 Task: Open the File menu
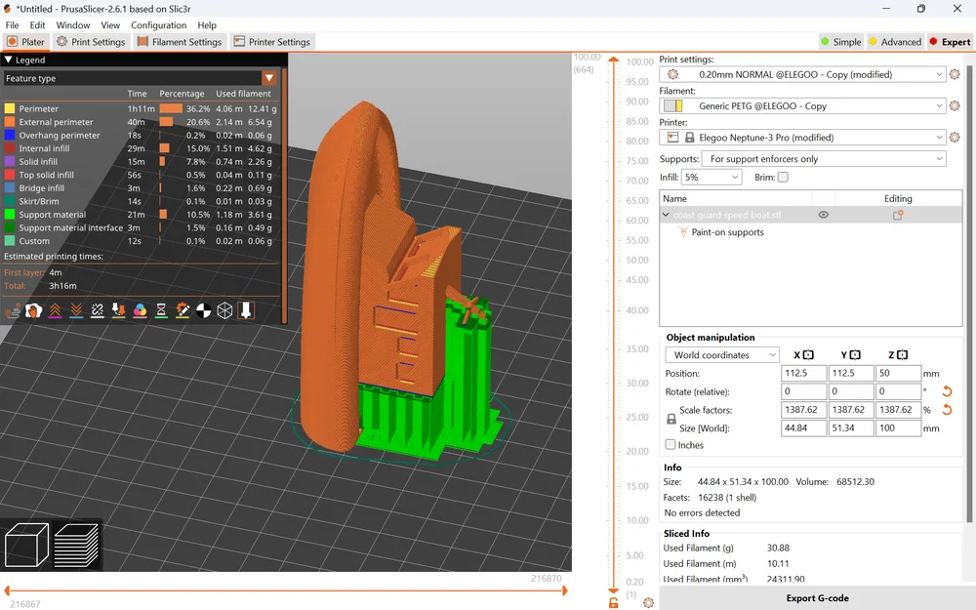(12, 25)
